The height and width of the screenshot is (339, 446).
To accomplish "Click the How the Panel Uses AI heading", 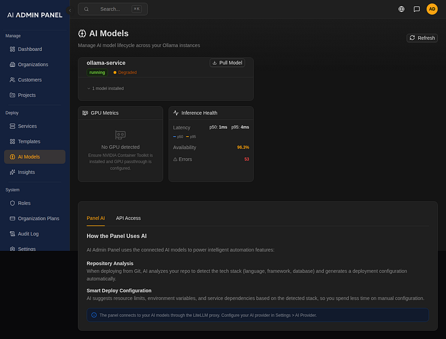I will [116, 236].
